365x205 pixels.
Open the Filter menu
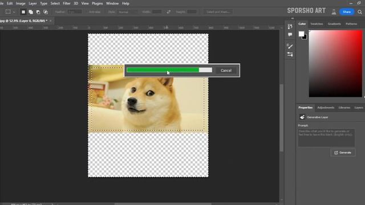pyautogui.click(x=67, y=3)
